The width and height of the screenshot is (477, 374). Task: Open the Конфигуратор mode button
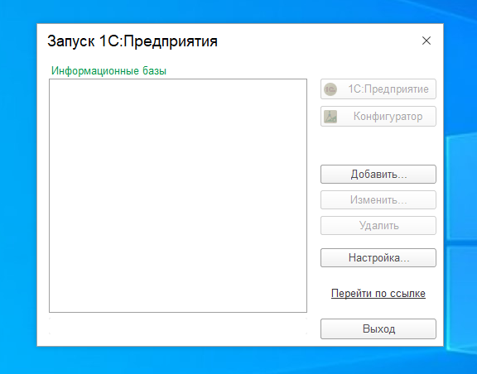point(378,116)
